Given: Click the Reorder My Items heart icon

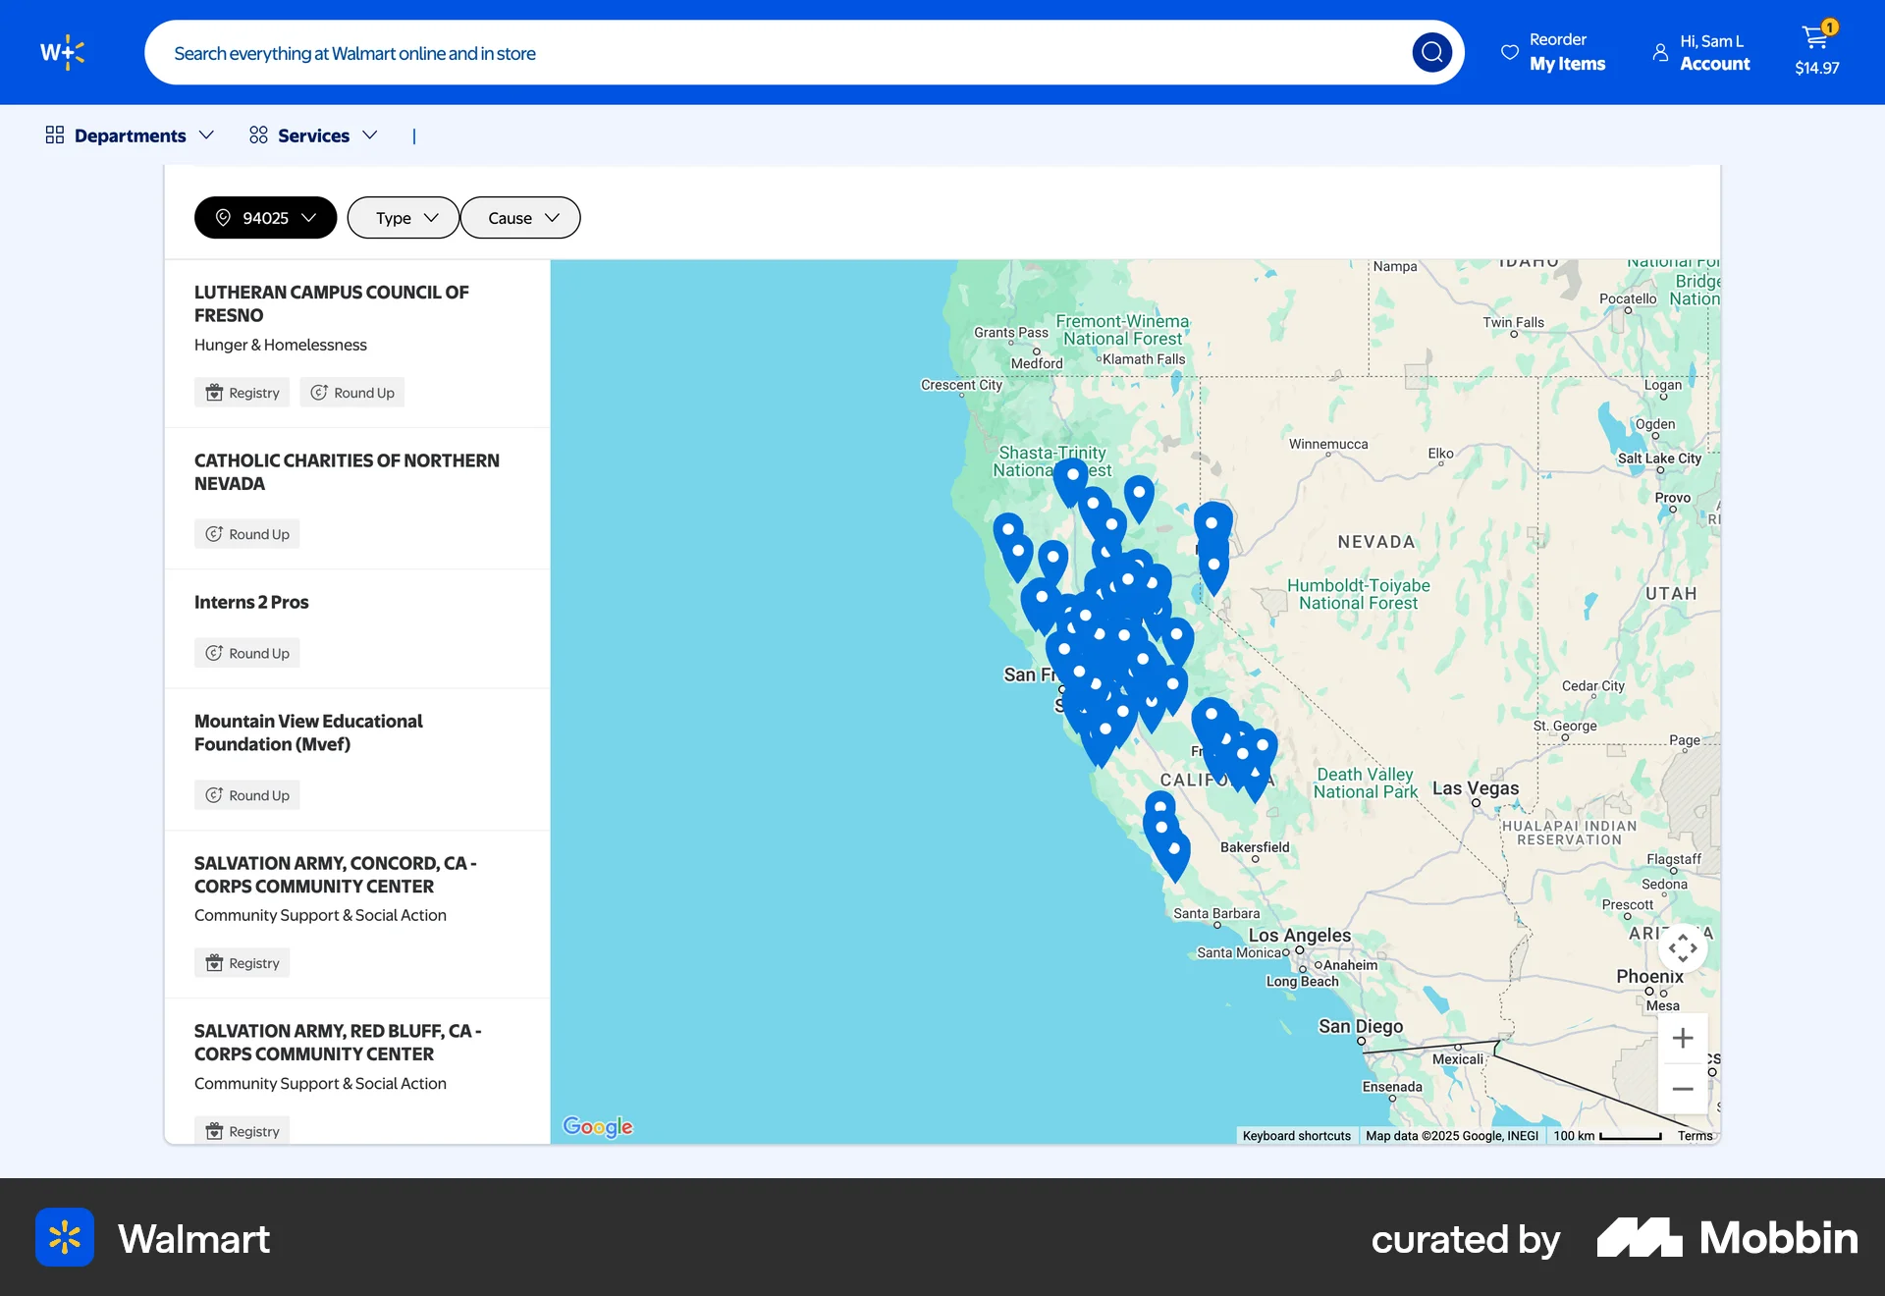Looking at the screenshot, I should pos(1510,52).
